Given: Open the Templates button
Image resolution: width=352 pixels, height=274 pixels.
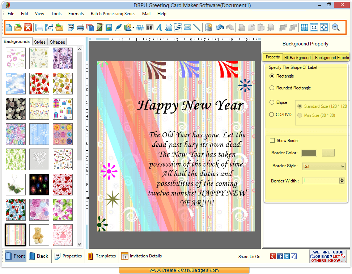Looking at the screenshot, I should pos(102,256).
